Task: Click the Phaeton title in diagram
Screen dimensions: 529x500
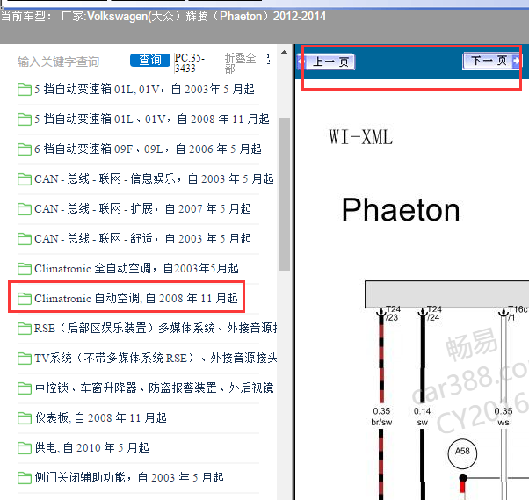Action: (x=401, y=210)
